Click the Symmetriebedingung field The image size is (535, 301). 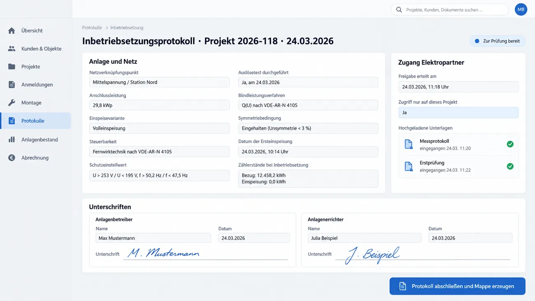308,128
